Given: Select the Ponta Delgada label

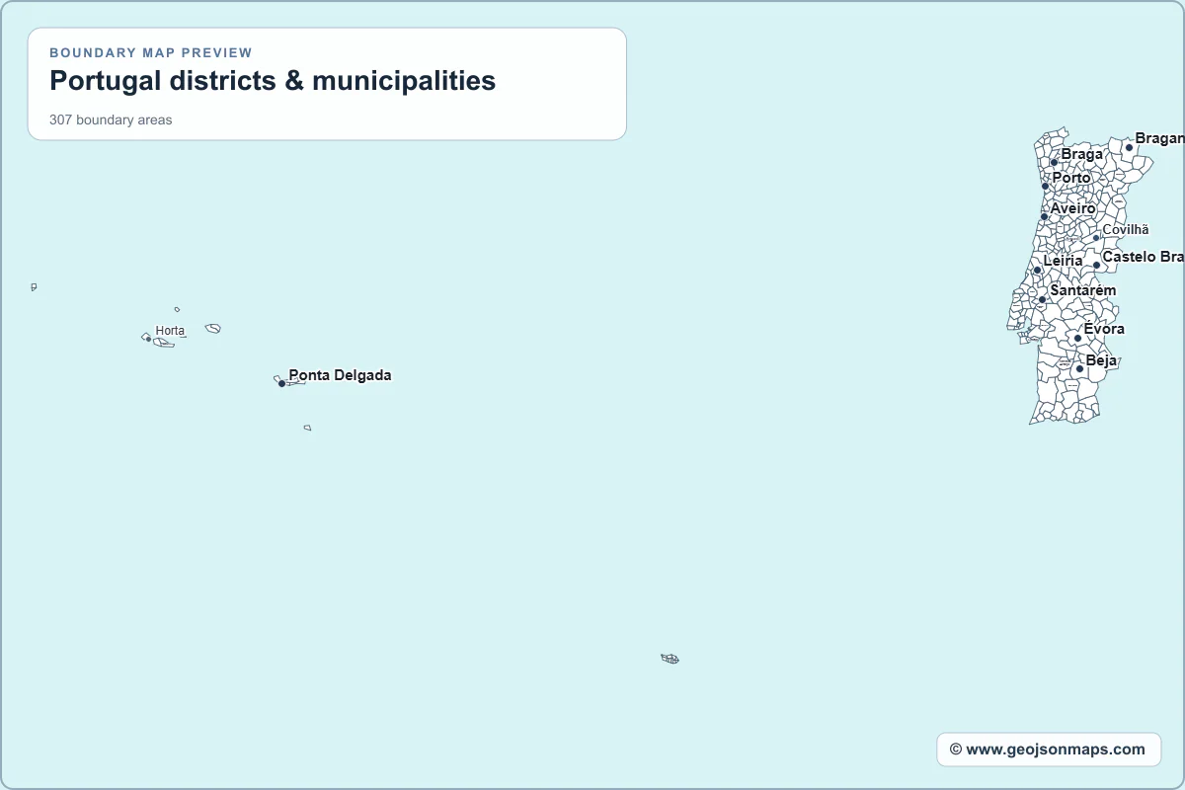Looking at the screenshot, I should 340,375.
